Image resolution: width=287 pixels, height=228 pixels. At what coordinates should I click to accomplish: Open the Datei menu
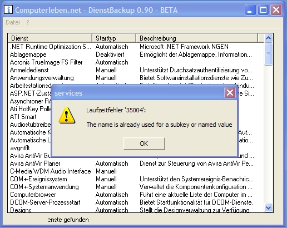click(13, 22)
